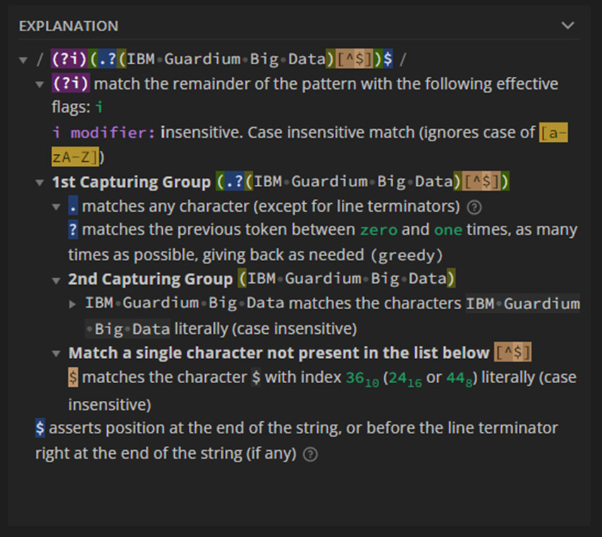Click the green 'one' quantifier word
602x537 pixels.
click(448, 230)
